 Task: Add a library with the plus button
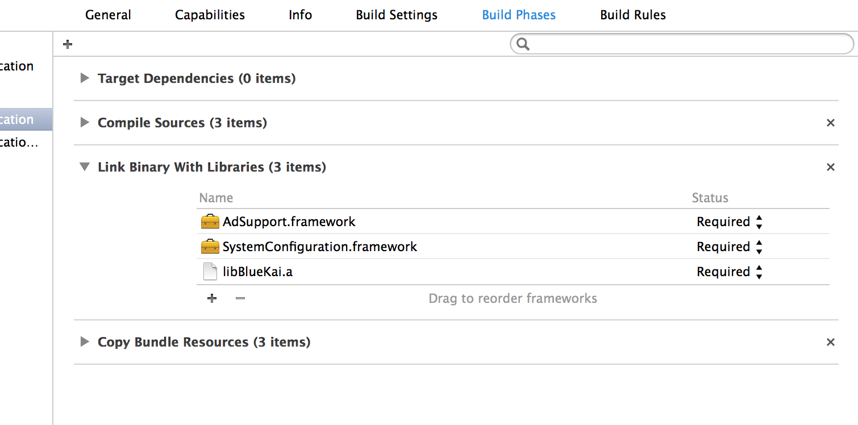click(x=212, y=298)
